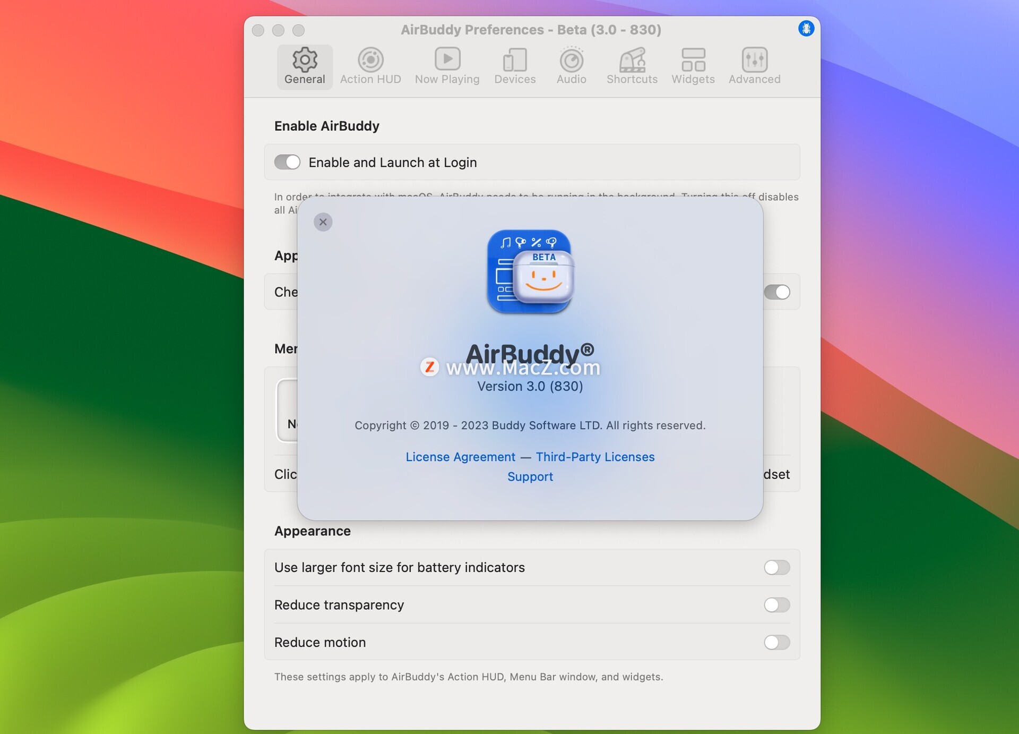Toggle the partially hidden updates switch
The height and width of the screenshot is (734, 1019).
coord(777,292)
